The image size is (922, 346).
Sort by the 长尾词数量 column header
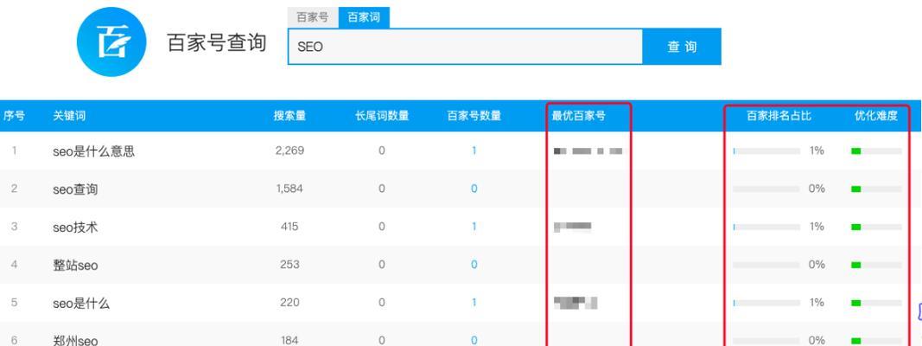pos(382,116)
